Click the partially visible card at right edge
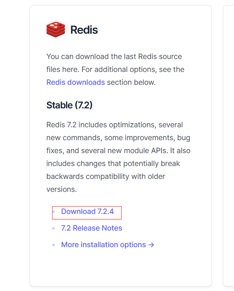The image size is (234, 291). [228, 146]
